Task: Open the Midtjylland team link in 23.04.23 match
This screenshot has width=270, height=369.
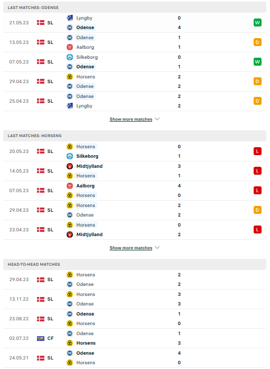Action: (x=89, y=235)
